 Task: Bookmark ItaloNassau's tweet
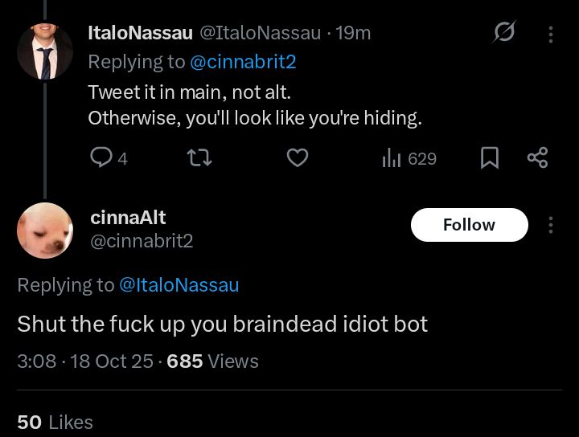[489, 158]
